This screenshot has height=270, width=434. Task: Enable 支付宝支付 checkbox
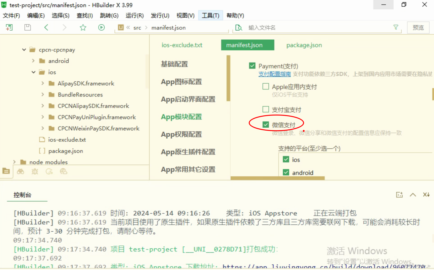click(266, 109)
